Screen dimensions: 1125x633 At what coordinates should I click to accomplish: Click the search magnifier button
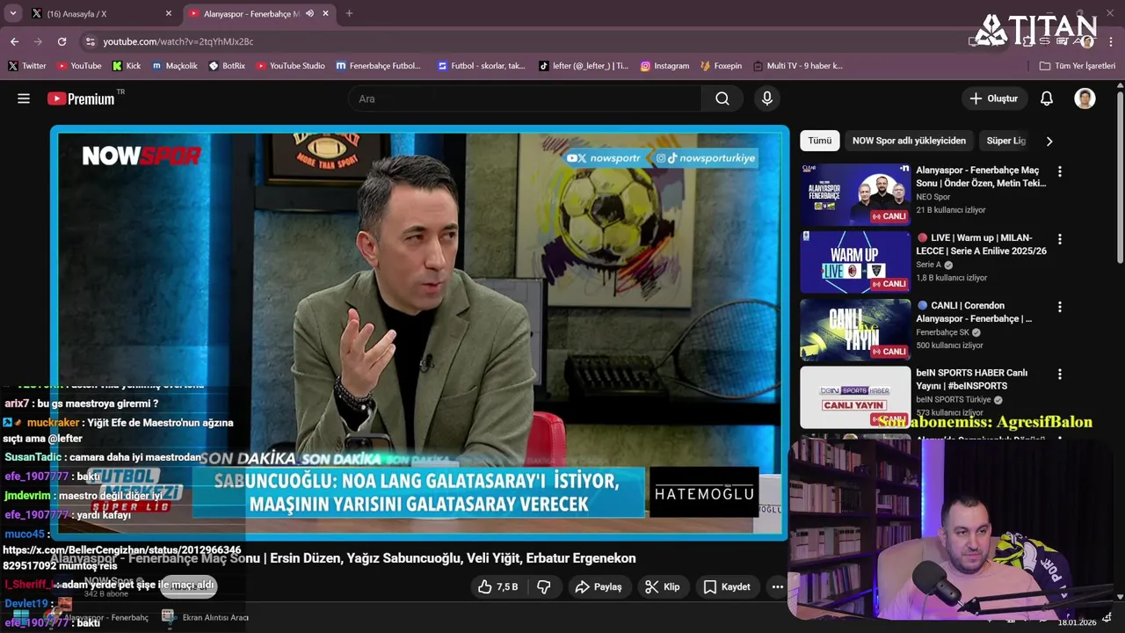pyautogui.click(x=722, y=98)
